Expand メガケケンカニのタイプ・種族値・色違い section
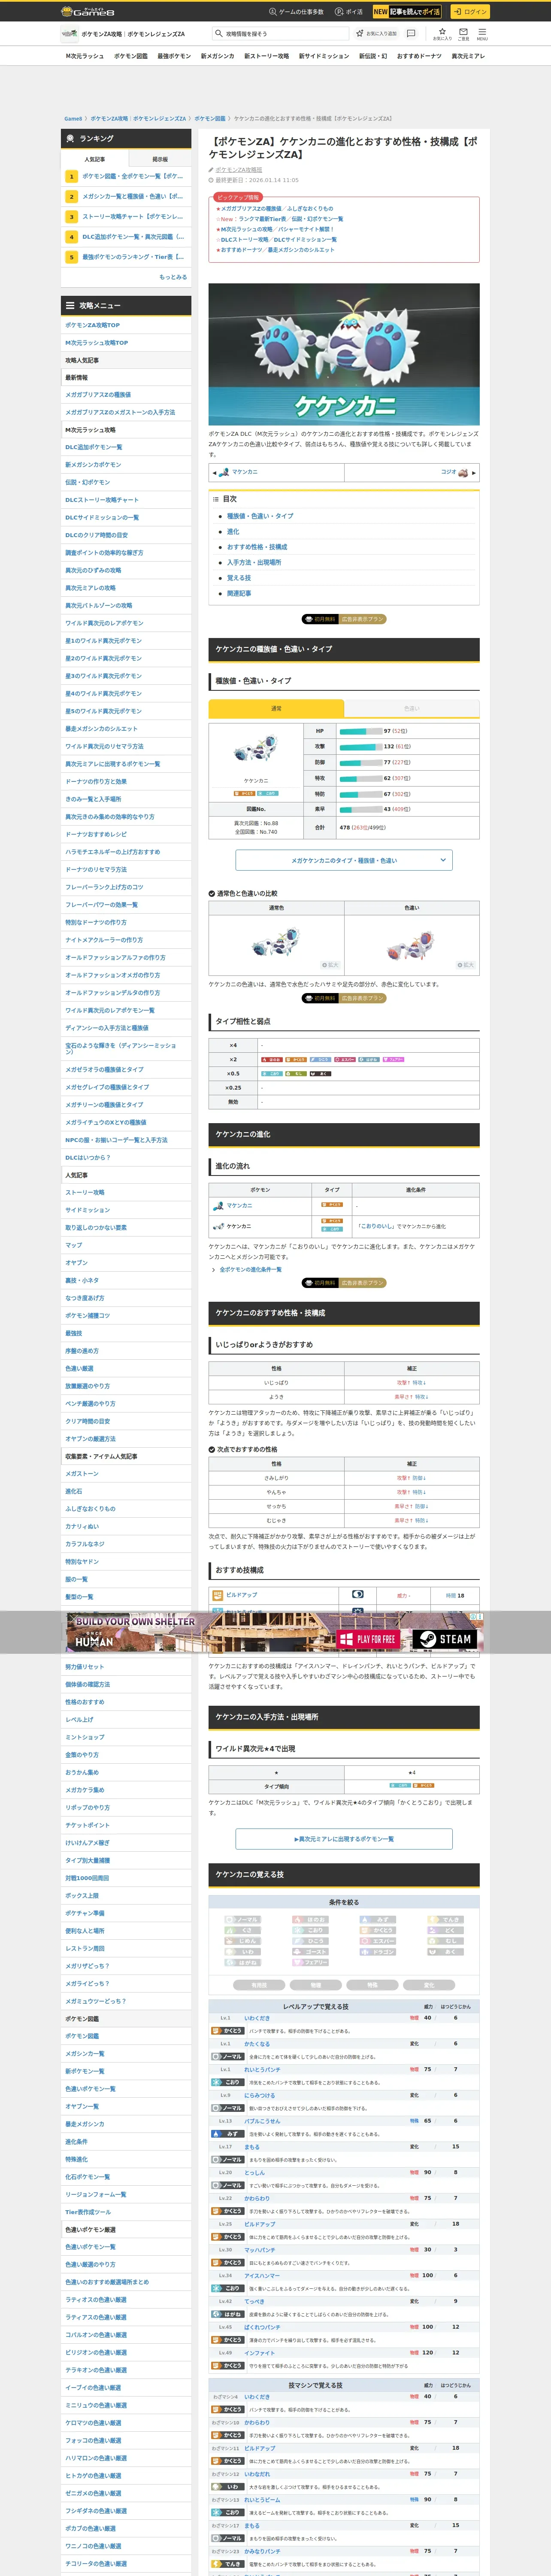The height and width of the screenshot is (2576, 551). 344,860
